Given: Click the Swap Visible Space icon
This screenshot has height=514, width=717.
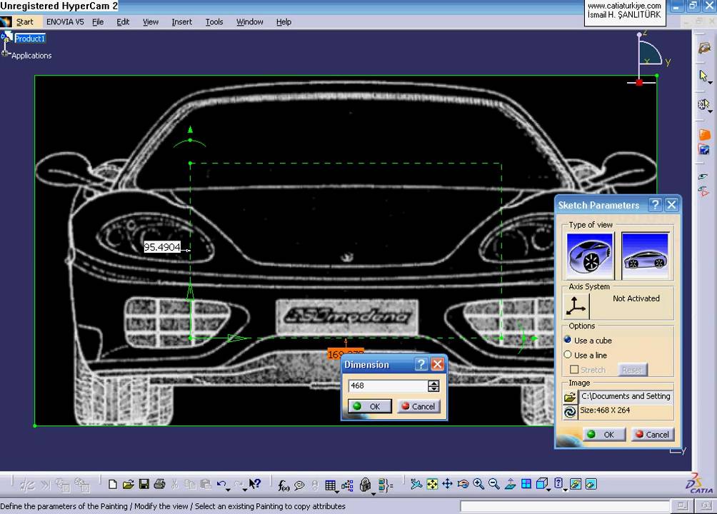Looking at the screenshot, I should click(591, 484).
